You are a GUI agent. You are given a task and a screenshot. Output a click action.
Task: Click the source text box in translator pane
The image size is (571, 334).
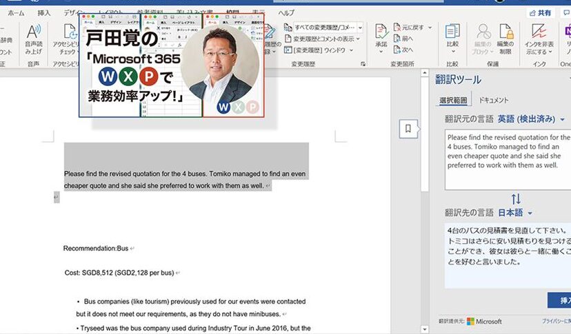point(508,160)
